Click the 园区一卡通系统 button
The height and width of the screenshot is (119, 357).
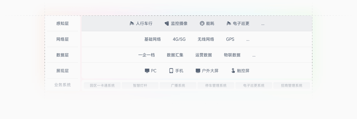pos(102,86)
